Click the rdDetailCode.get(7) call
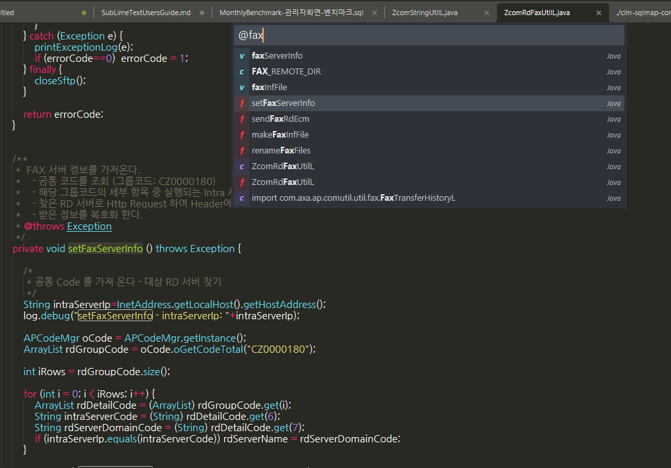 click(257, 427)
